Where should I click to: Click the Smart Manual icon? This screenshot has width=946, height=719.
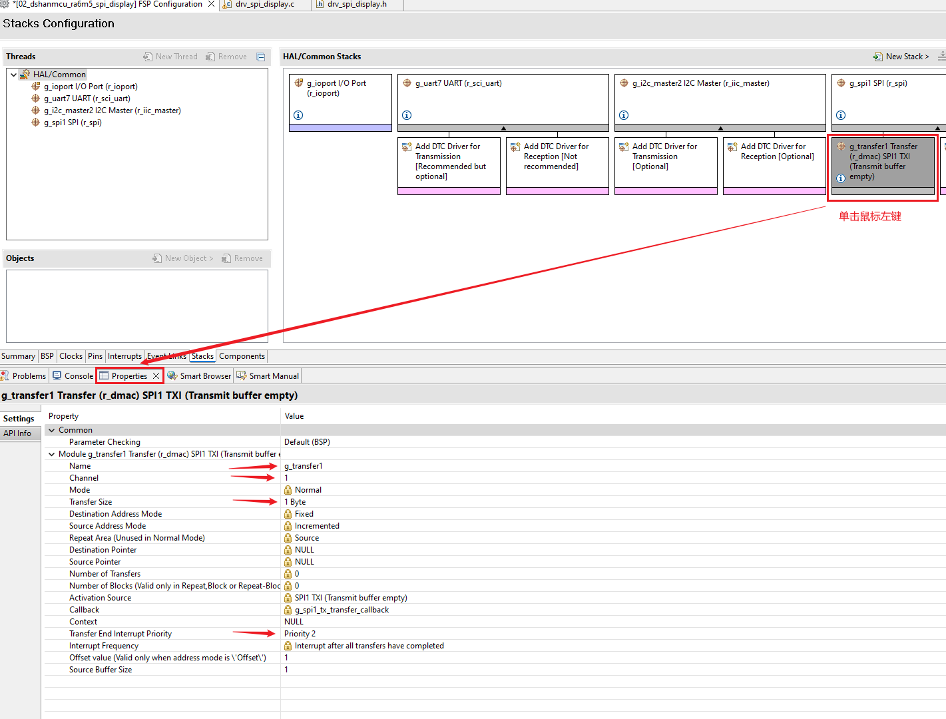[x=242, y=375]
